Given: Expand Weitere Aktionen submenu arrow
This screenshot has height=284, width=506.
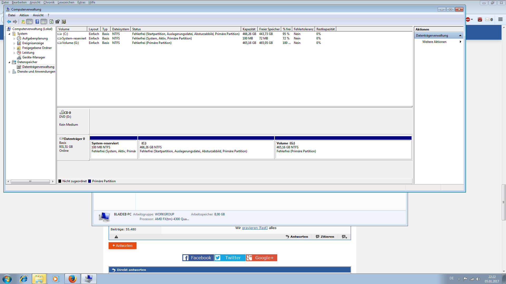Looking at the screenshot, I should (460, 42).
